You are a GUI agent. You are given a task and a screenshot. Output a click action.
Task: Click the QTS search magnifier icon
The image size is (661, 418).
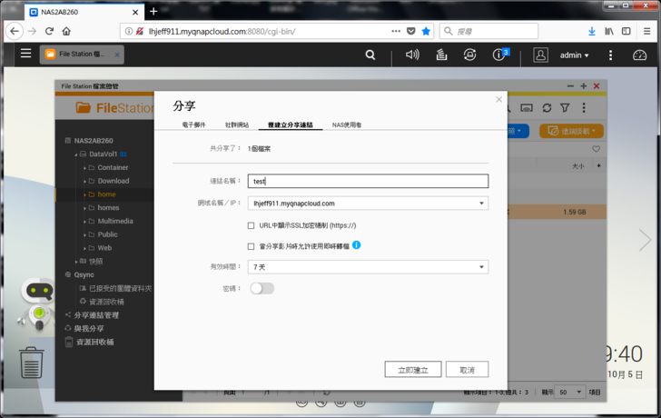click(370, 55)
